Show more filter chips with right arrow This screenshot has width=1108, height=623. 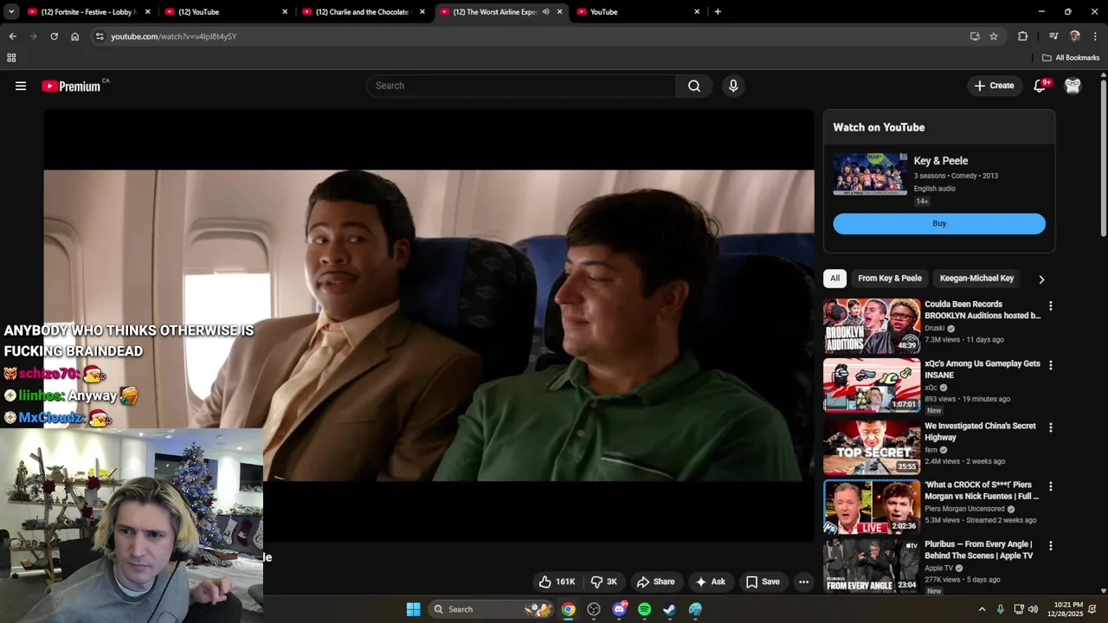click(1041, 279)
